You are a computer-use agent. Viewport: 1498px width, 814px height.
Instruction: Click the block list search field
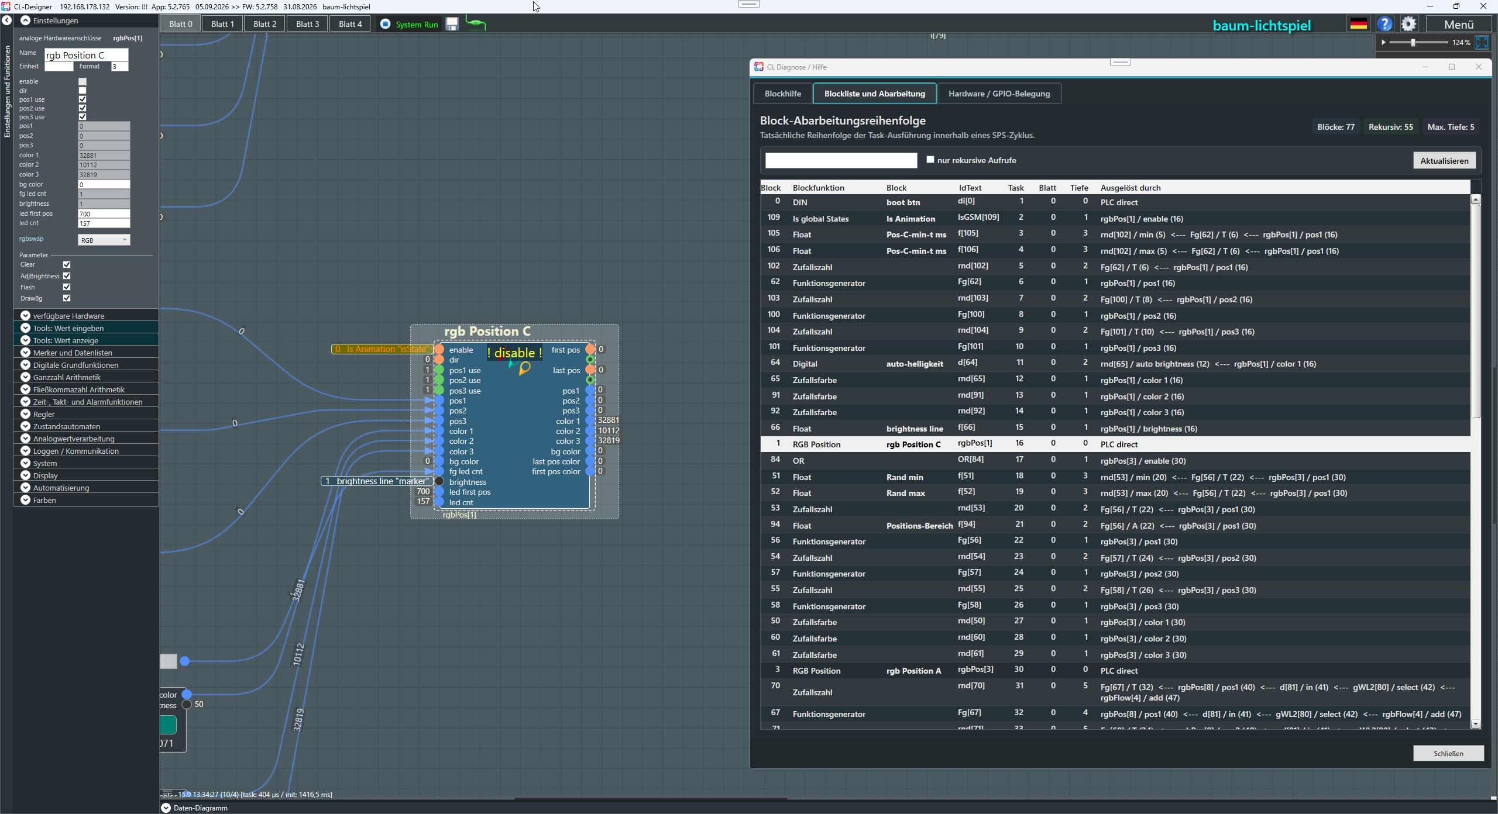[x=841, y=160]
